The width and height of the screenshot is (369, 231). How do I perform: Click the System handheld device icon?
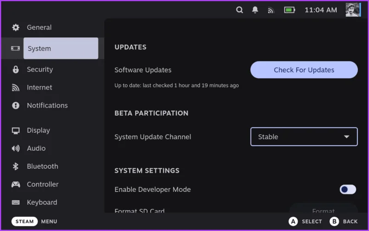point(16,48)
